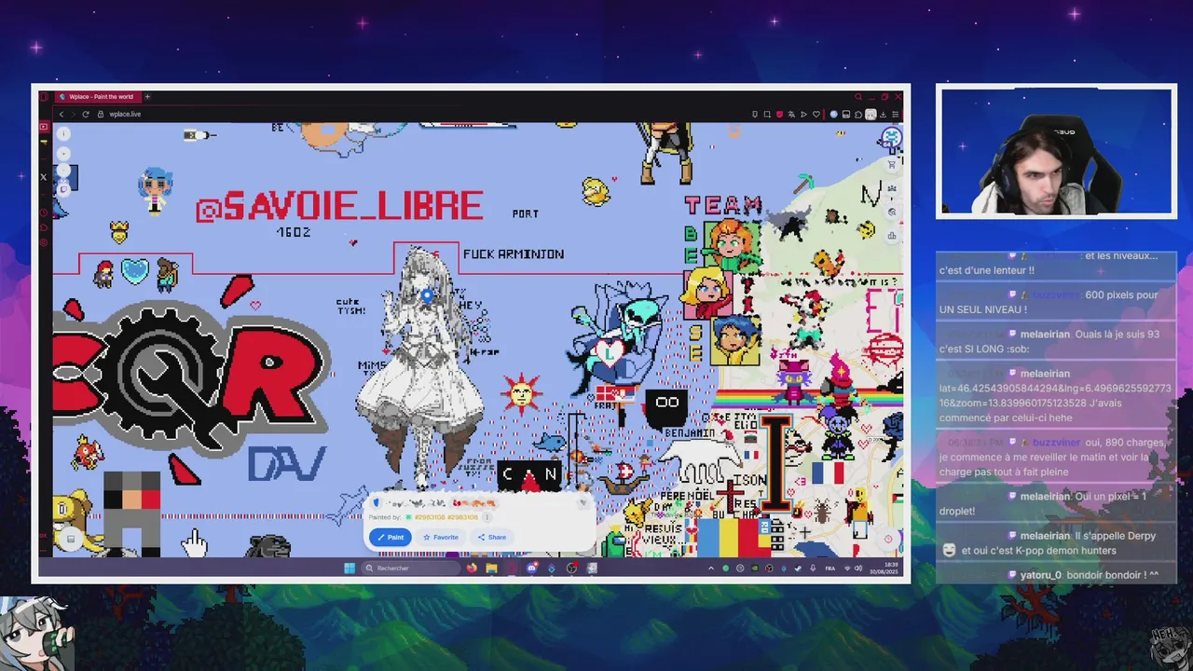
Task: Reload the Wplace page
Action: click(x=86, y=114)
